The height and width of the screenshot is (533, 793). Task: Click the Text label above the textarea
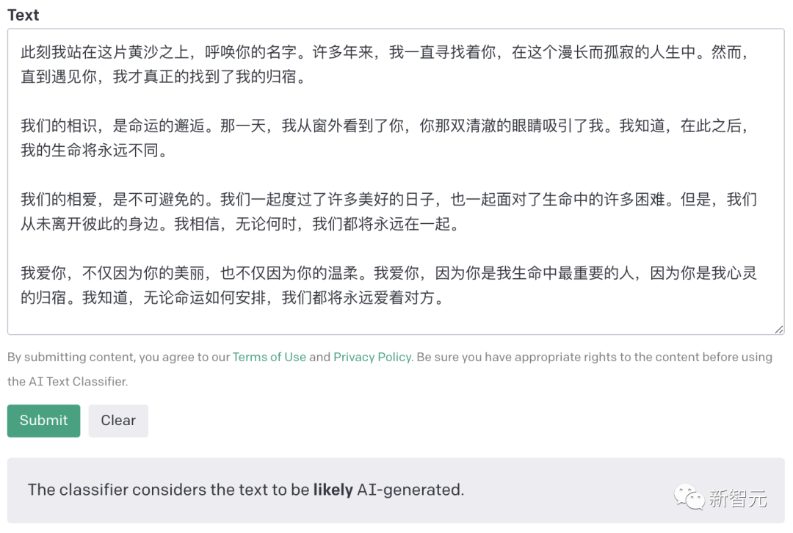[22, 15]
